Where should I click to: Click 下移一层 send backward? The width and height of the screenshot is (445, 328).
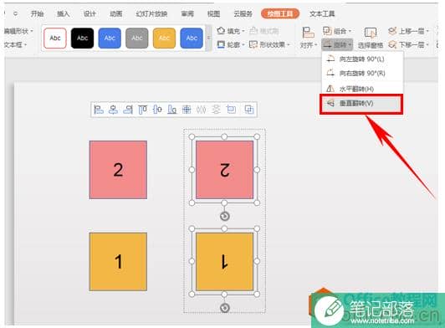click(408, 44)
